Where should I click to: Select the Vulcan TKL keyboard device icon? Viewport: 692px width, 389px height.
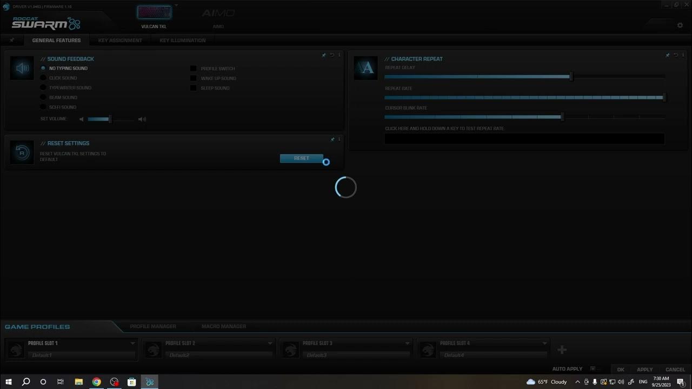pyautogui.click(x=154, y=12)
